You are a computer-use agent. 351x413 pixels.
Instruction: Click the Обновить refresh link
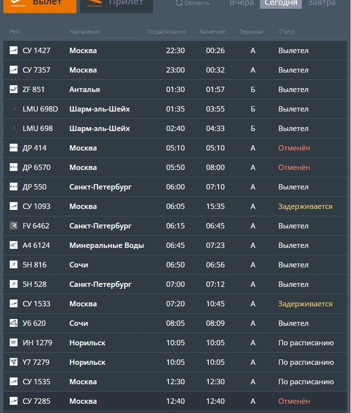coord(197,3)
